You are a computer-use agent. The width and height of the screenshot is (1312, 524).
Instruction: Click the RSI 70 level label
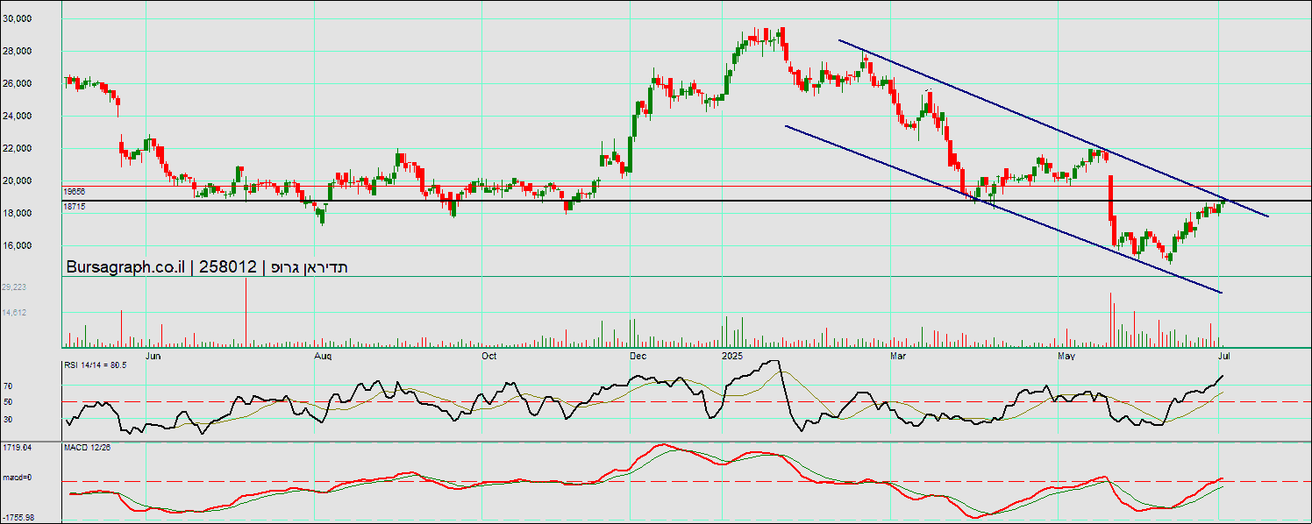pyautogui.click(x=7, y=385)
